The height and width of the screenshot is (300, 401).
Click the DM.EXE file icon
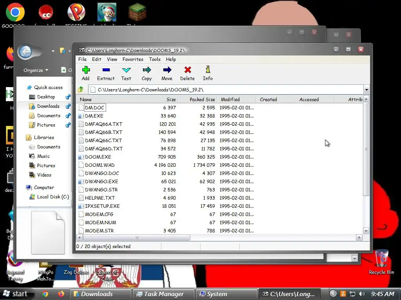(81, 116)
